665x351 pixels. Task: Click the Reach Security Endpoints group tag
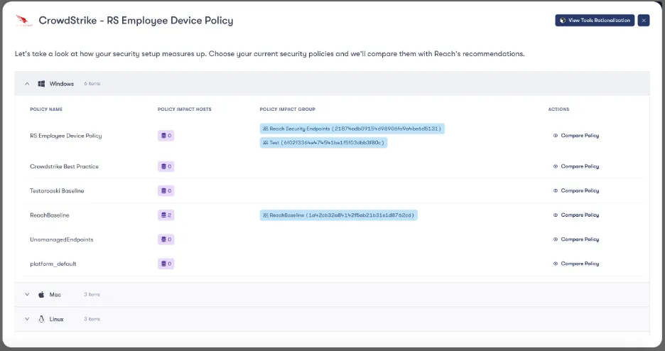coord(352,129)
